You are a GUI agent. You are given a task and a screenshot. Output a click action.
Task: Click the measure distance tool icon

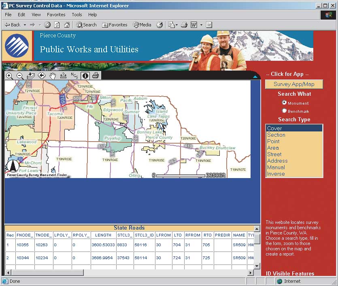coord(64,75)
